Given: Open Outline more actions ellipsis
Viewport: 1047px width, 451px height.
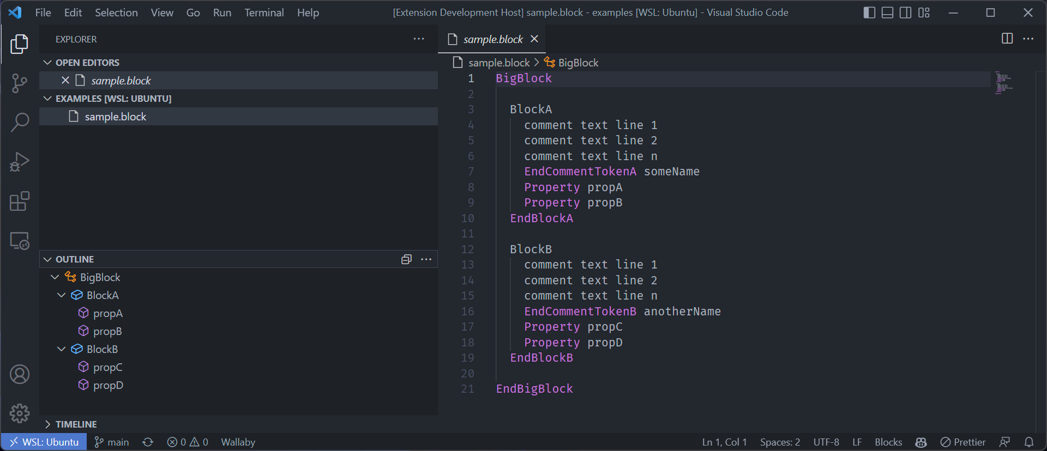Looking at the screenshot, I should pos(426,259).
